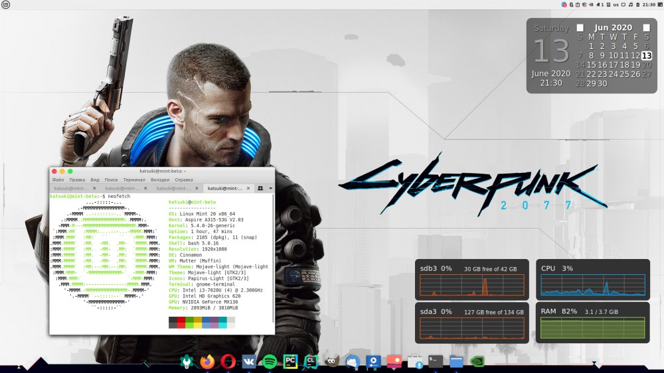
Task: Select day 25 in the calendar desklet
Action: [x=624, y=74]
